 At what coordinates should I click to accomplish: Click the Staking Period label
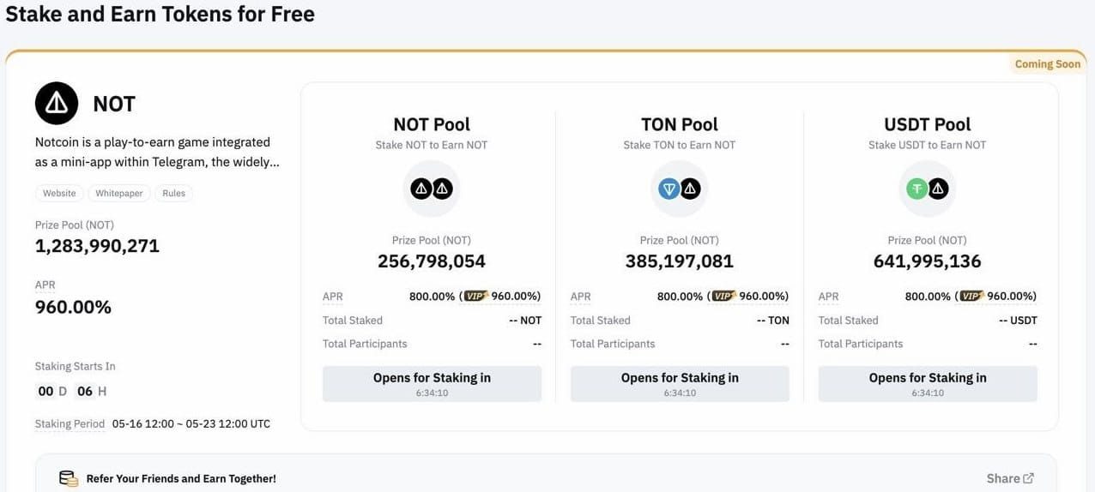pyautogui.click(x=70, y=423)
